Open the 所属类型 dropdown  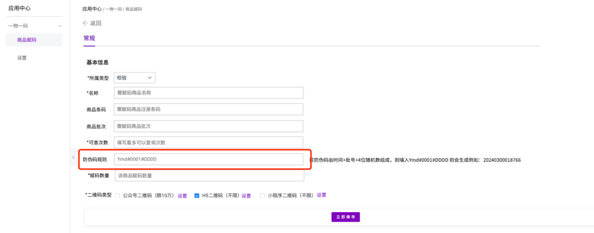134,78
